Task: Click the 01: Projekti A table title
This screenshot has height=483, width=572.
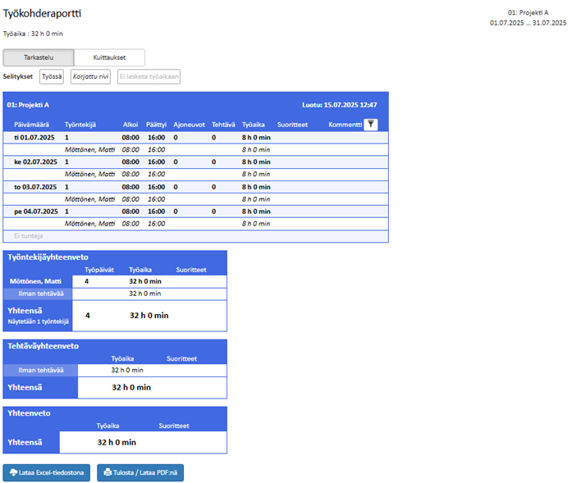Action: [x=28, y=105]
